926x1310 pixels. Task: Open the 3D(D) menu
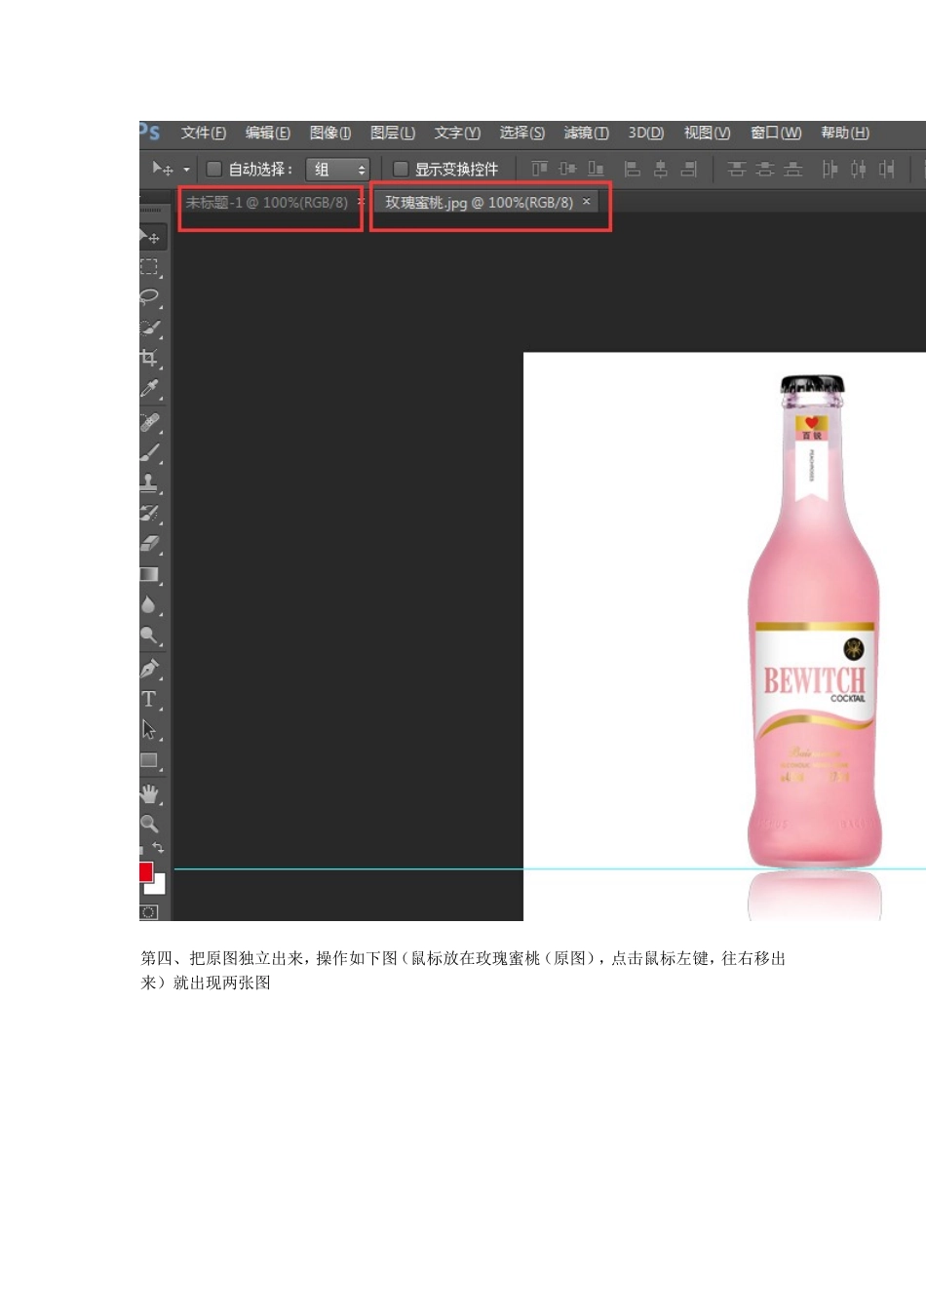[645, 133]
